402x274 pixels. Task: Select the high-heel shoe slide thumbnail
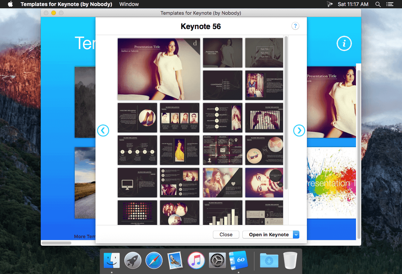click(x=137, y=118)
